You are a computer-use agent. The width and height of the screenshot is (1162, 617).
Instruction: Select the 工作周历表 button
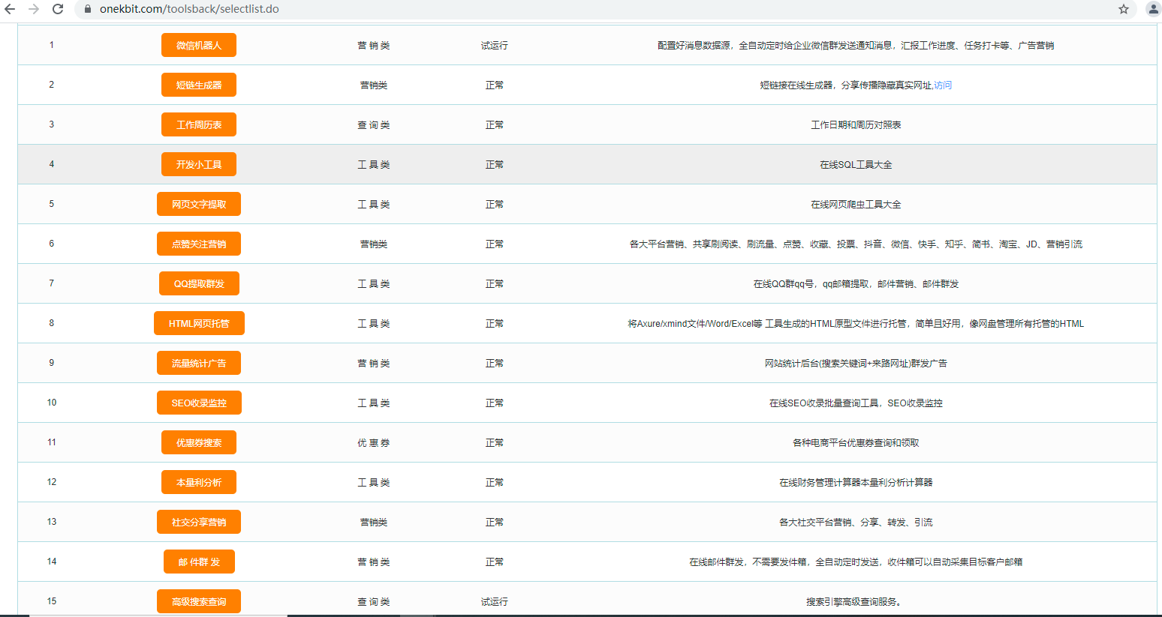click(199, 124)
